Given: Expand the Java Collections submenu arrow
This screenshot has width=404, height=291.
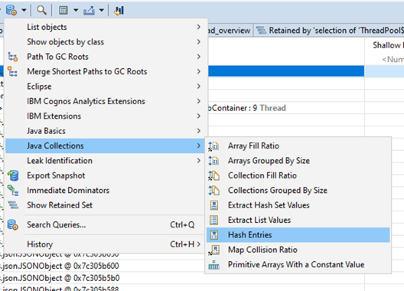Looking at the screenshot, I should tap(199, 145).
